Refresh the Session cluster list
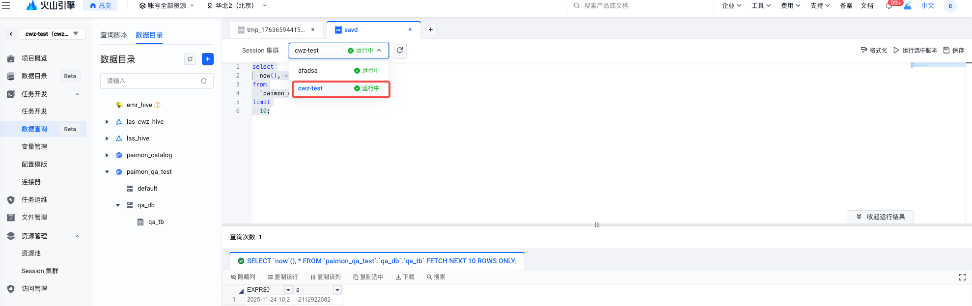 (x=400, y=50)
